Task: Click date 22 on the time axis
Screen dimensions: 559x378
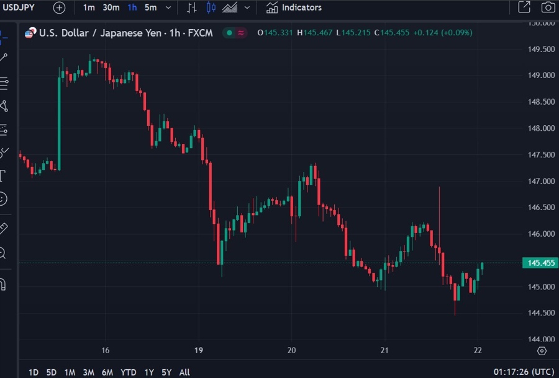Action: (478, 350)
